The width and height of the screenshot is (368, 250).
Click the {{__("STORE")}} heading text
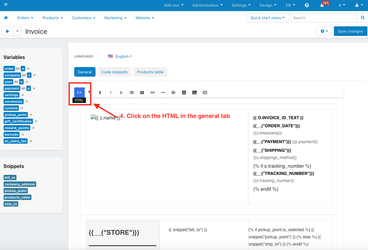[x=114, y=233]
